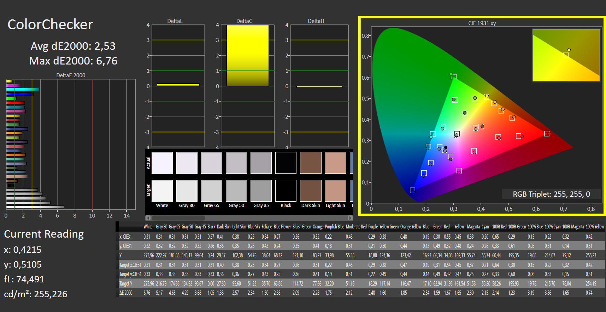
Task: Select the Target Gray 80 swatch
Action: coord(187,191)
